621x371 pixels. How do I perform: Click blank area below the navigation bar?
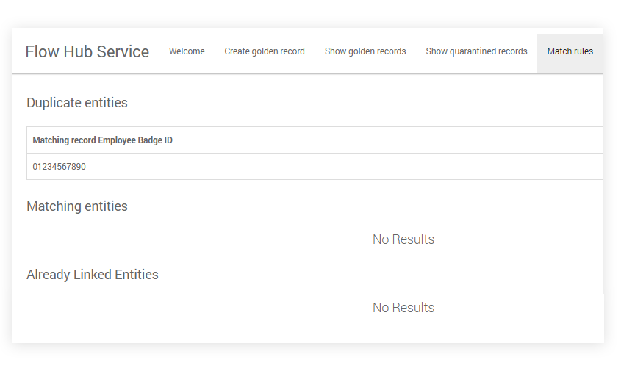(367, 88)
